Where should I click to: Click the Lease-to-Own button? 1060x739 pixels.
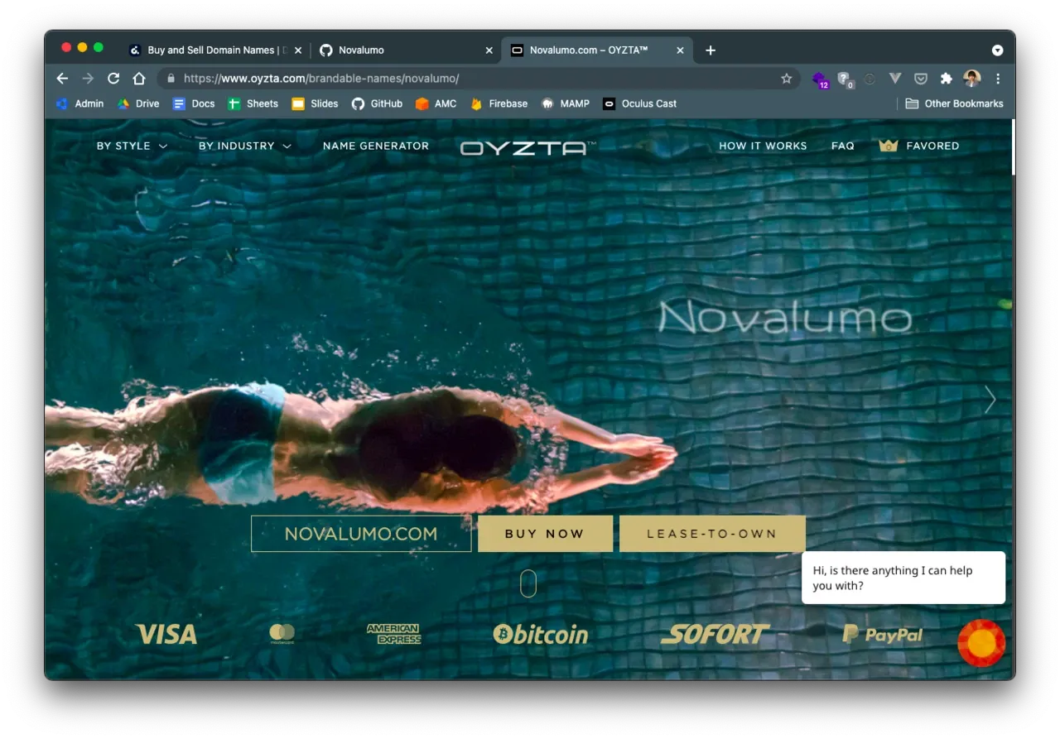click(711, 534)
